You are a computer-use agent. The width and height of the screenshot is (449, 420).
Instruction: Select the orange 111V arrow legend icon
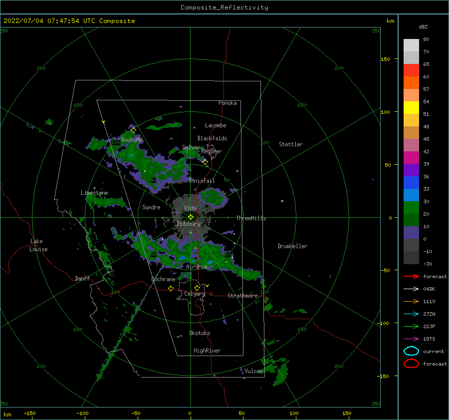[411, 301]
